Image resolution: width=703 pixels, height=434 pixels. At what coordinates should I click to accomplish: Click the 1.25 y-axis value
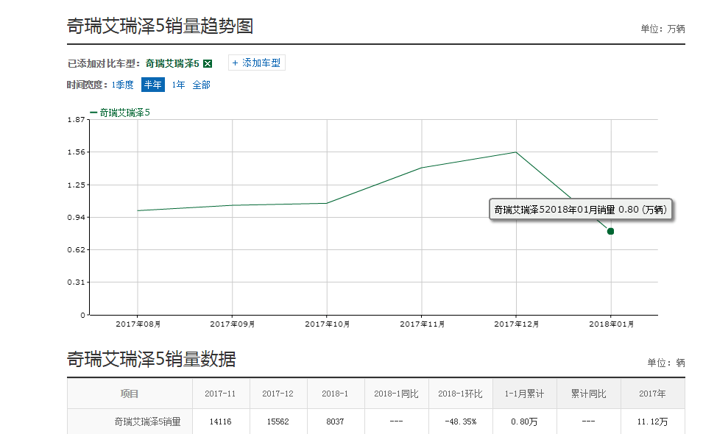point(76,185)
